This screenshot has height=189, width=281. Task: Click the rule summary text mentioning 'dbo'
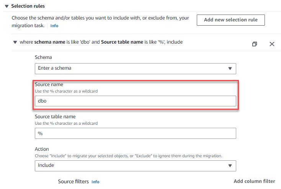[x=101, y=42]
